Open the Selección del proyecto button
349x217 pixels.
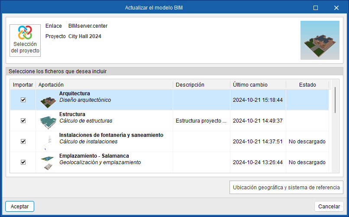(25, 40)
